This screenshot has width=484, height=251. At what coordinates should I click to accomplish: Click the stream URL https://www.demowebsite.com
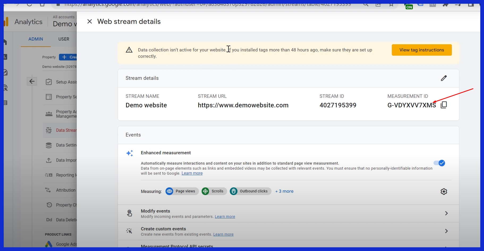click(243, 105)
